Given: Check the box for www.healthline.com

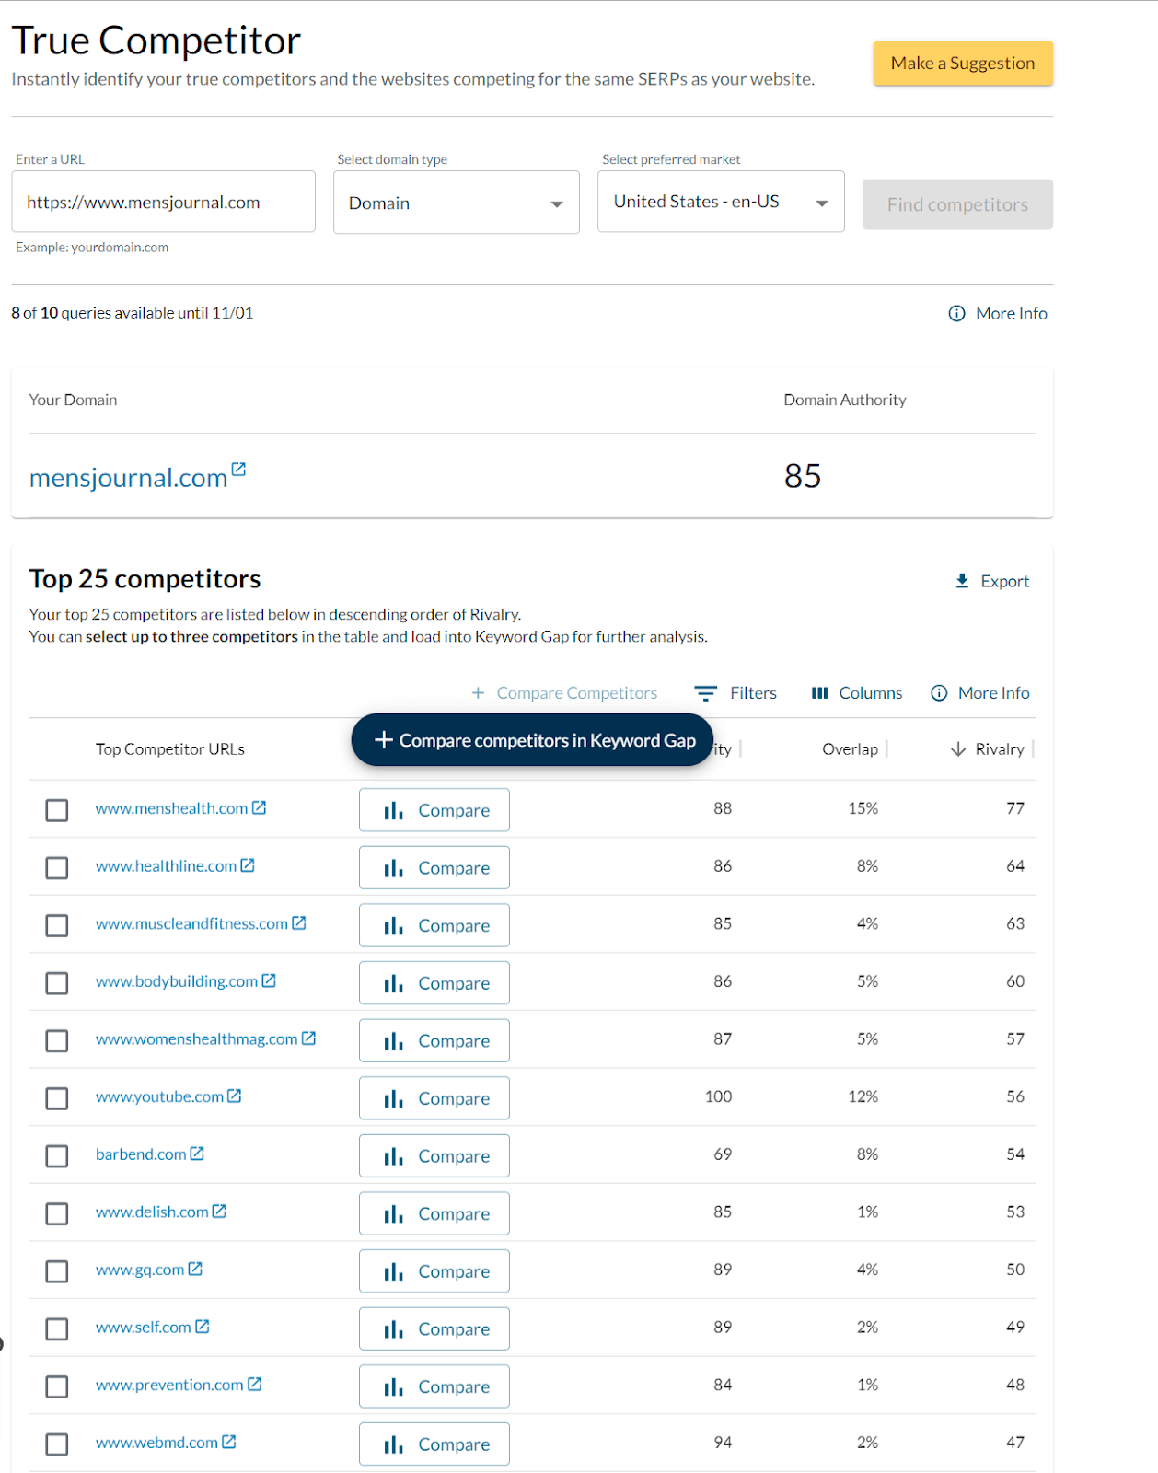Looking at the screenshot, I should tap(57, 867).
